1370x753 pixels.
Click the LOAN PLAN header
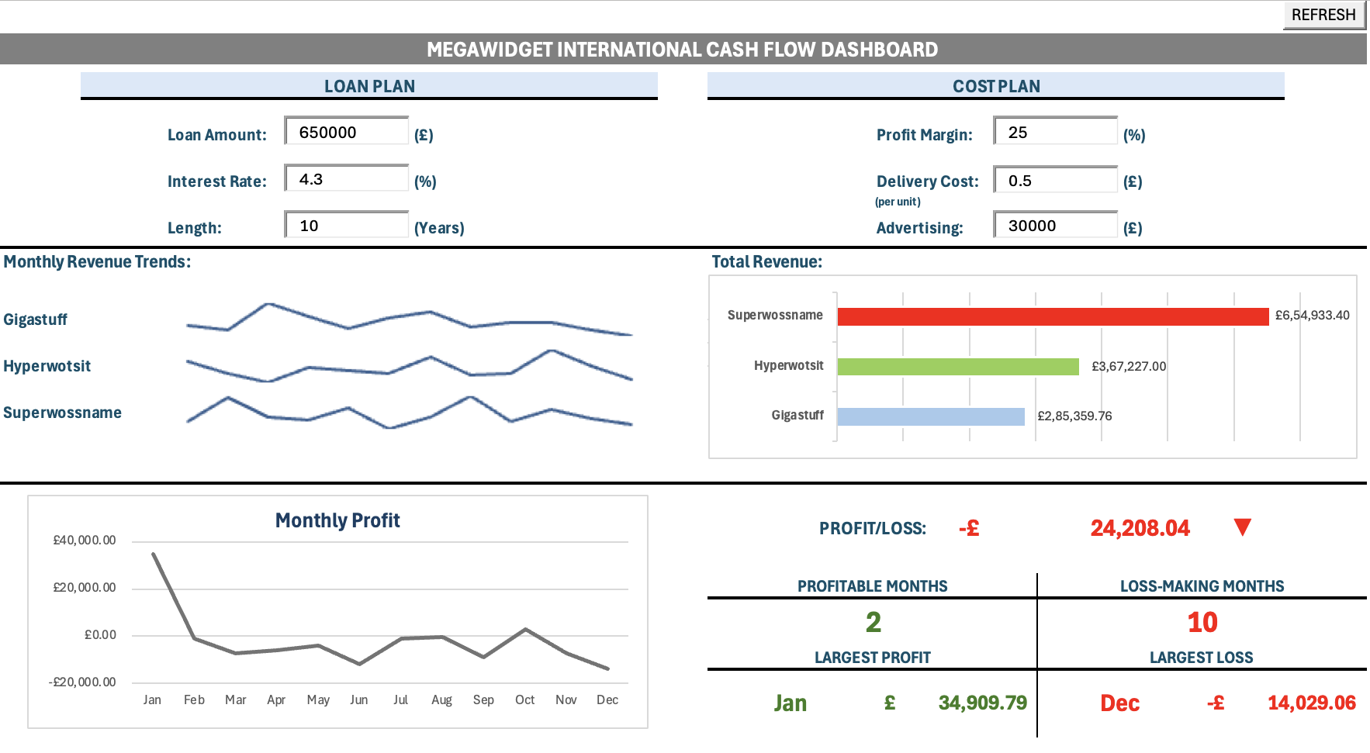[369, 86]
